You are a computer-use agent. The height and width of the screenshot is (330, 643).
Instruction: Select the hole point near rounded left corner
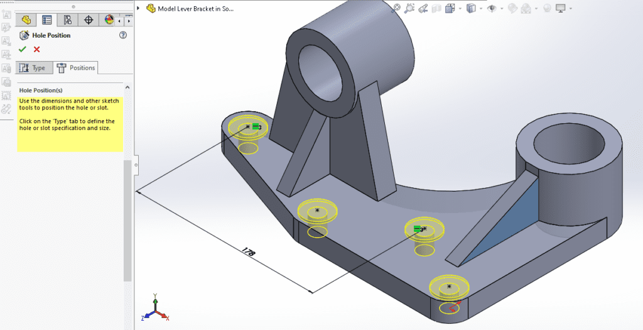[x=247, y=127]
